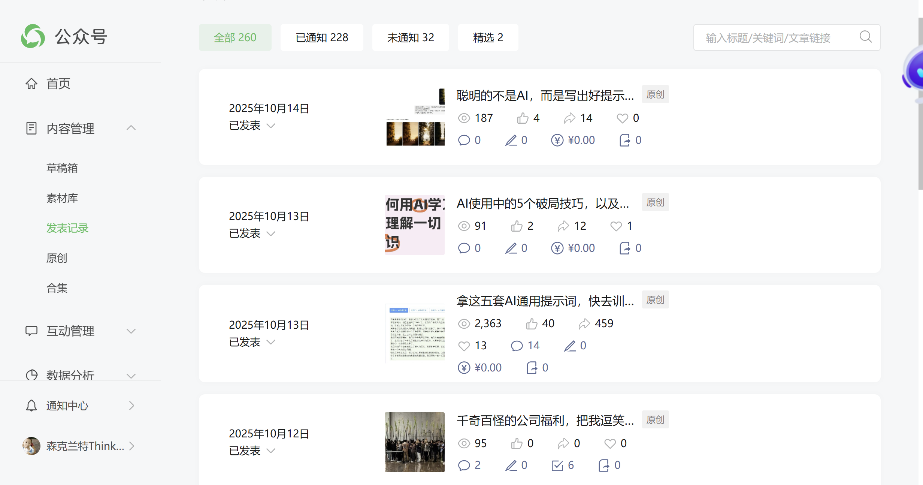The image size is (923, 485).
Task: Switch to the 已通知 228 tab
Action: pos(322,37)
